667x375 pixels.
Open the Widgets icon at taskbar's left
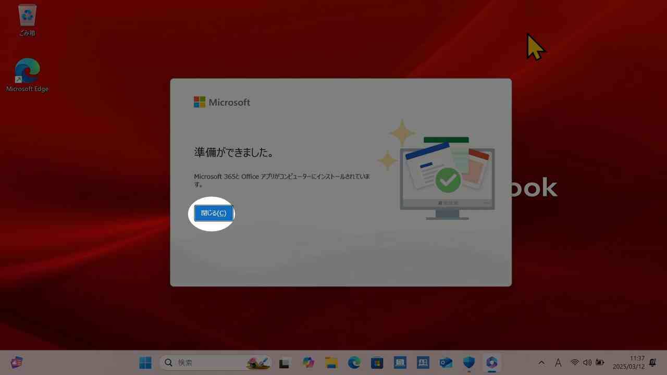[x=17, y=362]
